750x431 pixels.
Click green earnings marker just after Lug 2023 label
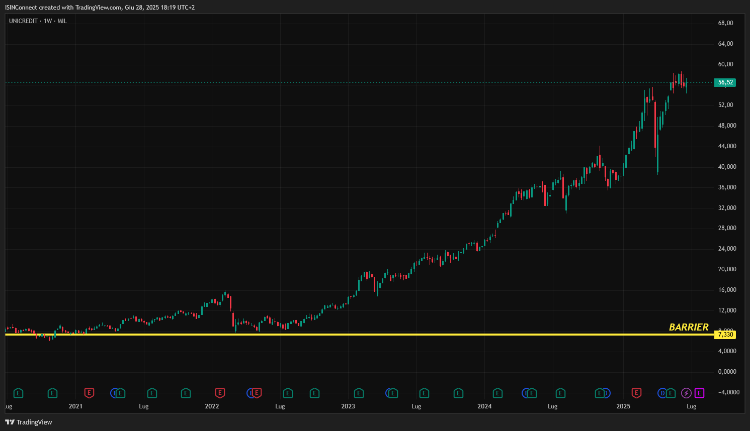(424, 393)
